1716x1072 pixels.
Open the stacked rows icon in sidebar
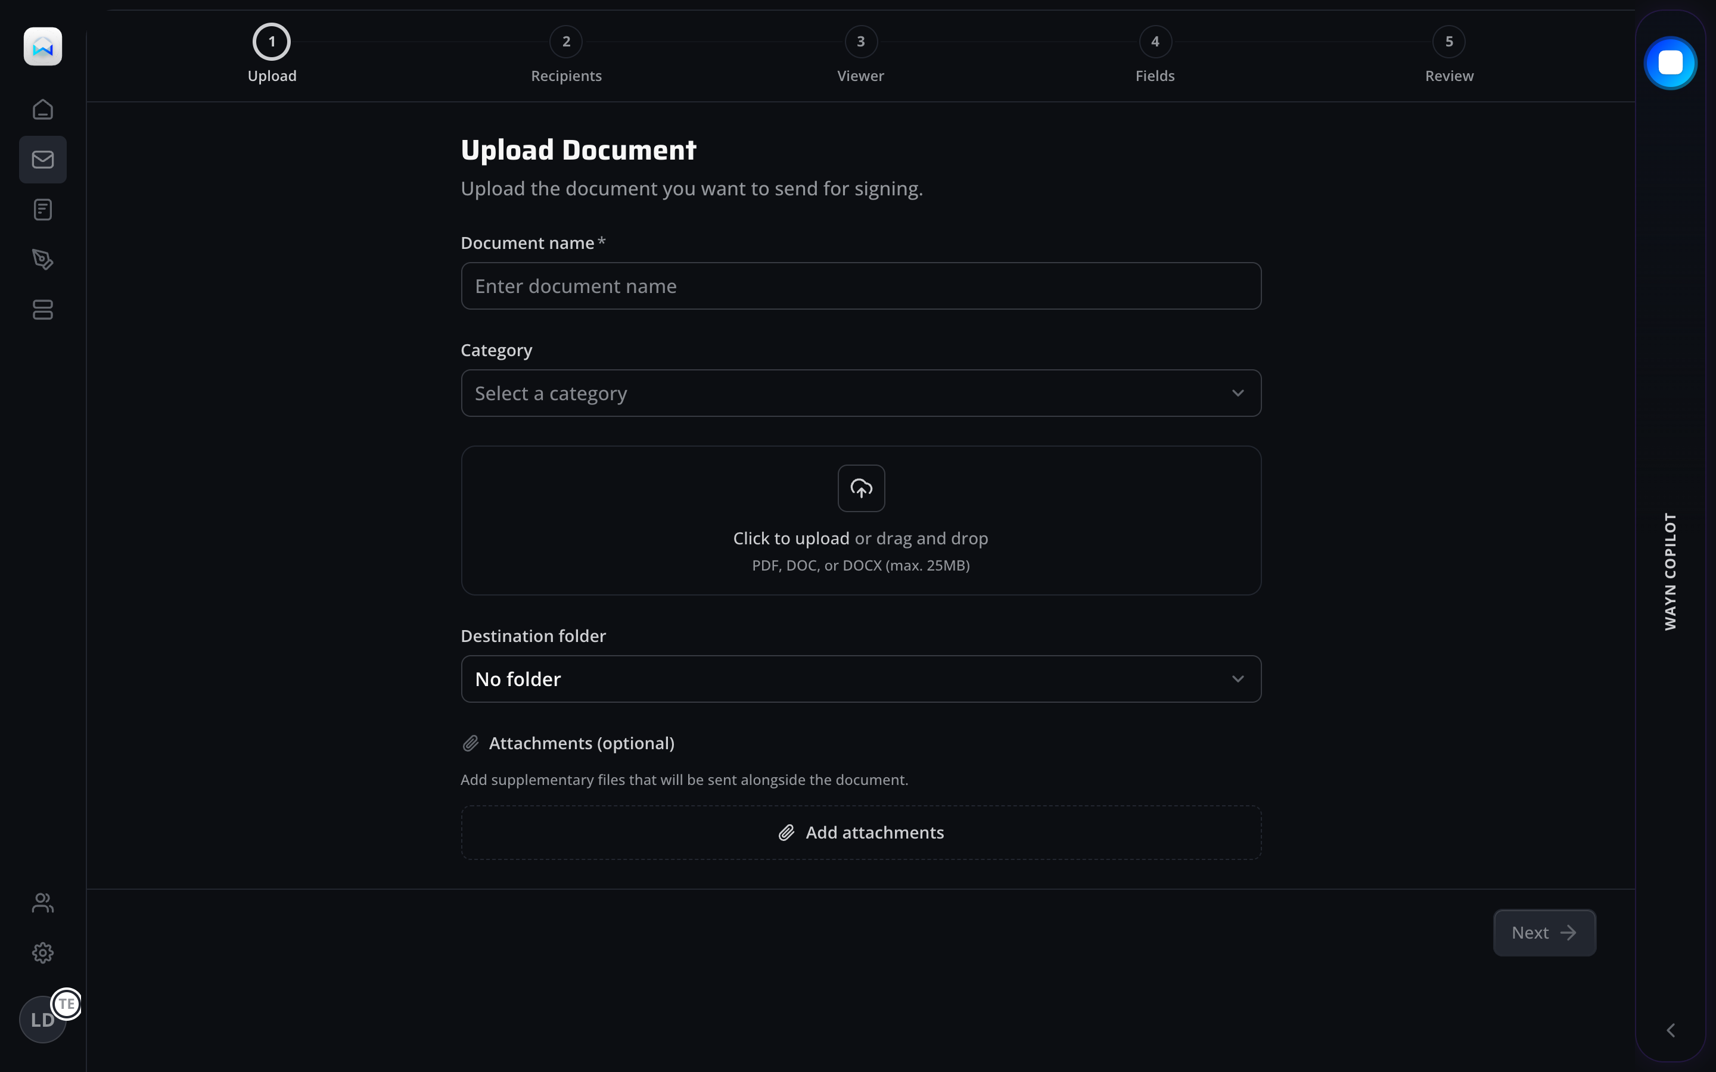point(42,310)
